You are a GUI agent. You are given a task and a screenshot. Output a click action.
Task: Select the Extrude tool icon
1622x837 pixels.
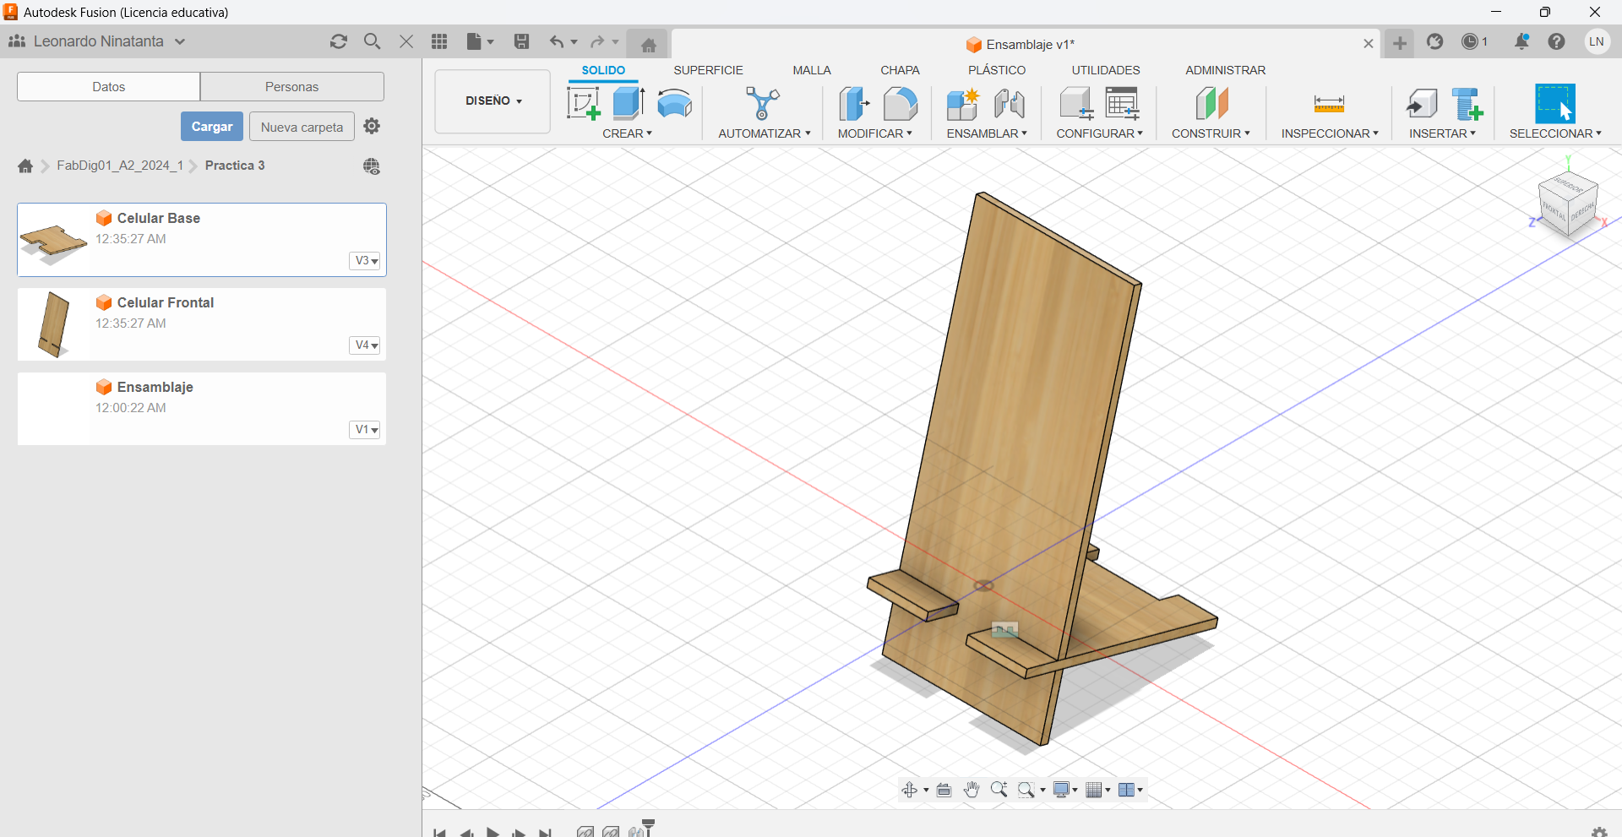629,103
